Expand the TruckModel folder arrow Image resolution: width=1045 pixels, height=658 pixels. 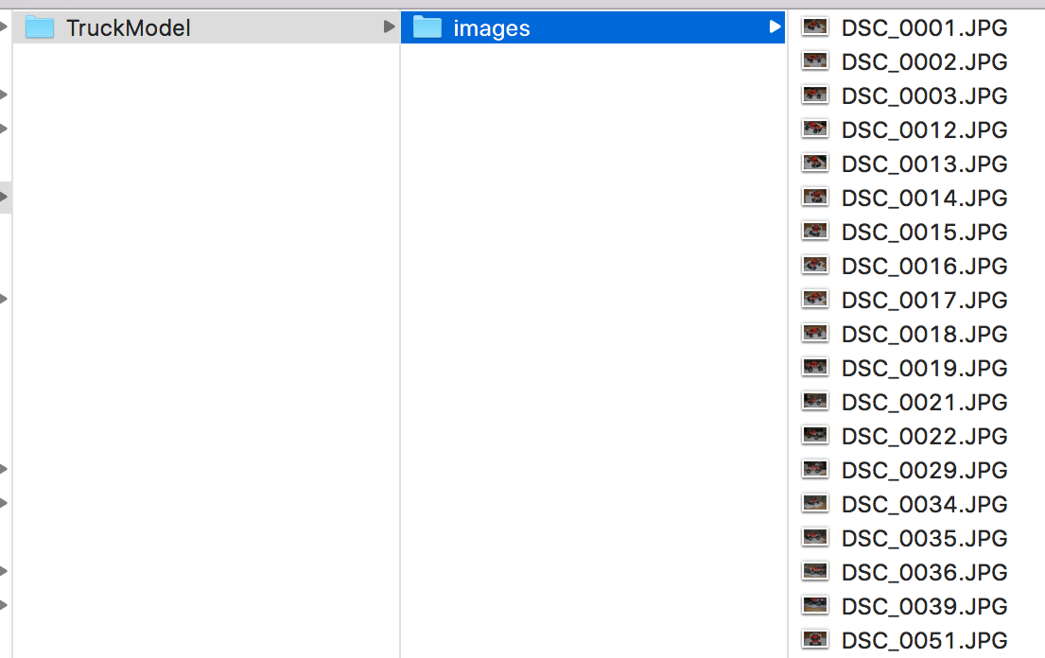[x=390, y=26]
